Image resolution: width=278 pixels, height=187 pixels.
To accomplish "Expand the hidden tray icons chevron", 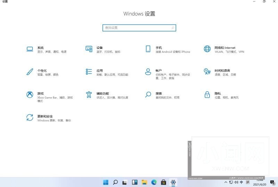I will click(226, 182).
